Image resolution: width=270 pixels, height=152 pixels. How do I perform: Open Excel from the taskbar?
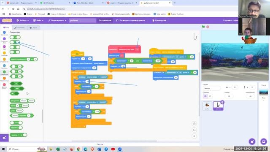tap(58, 149)
